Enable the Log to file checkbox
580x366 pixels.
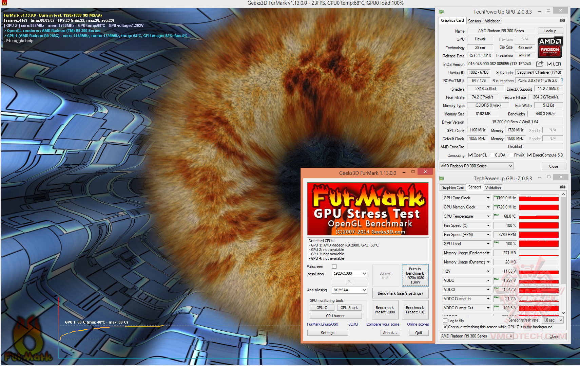445,321
